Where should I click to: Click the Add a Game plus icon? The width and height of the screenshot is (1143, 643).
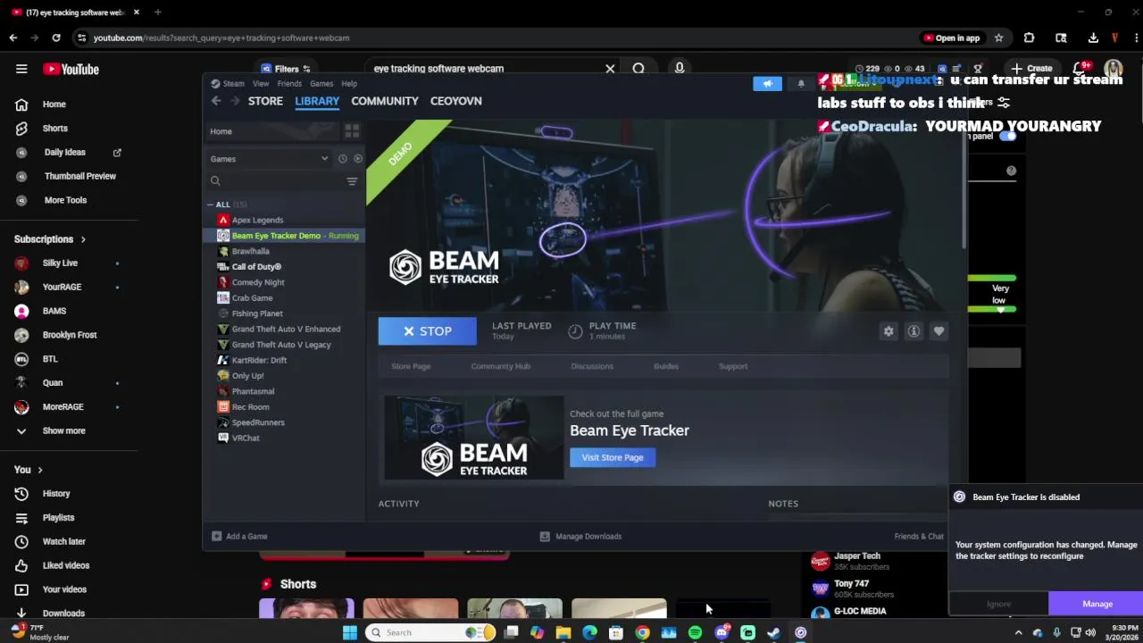[216, 537]
